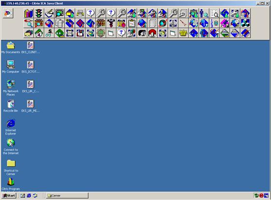Select the blue 123 numbering icon

(214, 23)
